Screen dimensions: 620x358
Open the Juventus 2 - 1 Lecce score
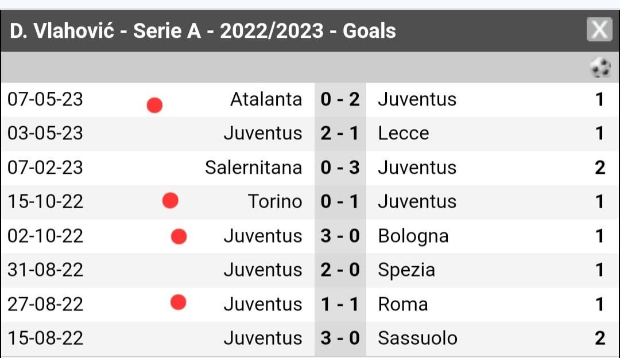340,133
